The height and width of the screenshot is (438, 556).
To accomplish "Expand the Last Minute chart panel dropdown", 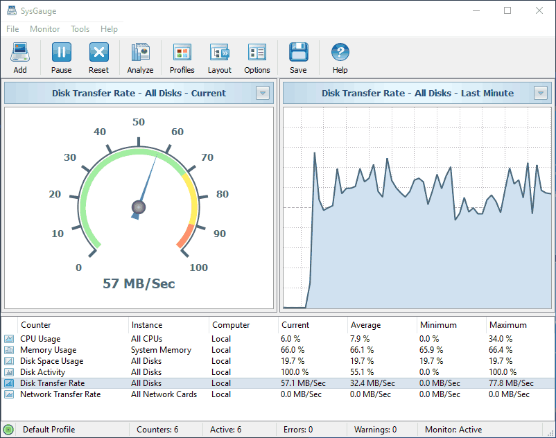I will (540, 93).
